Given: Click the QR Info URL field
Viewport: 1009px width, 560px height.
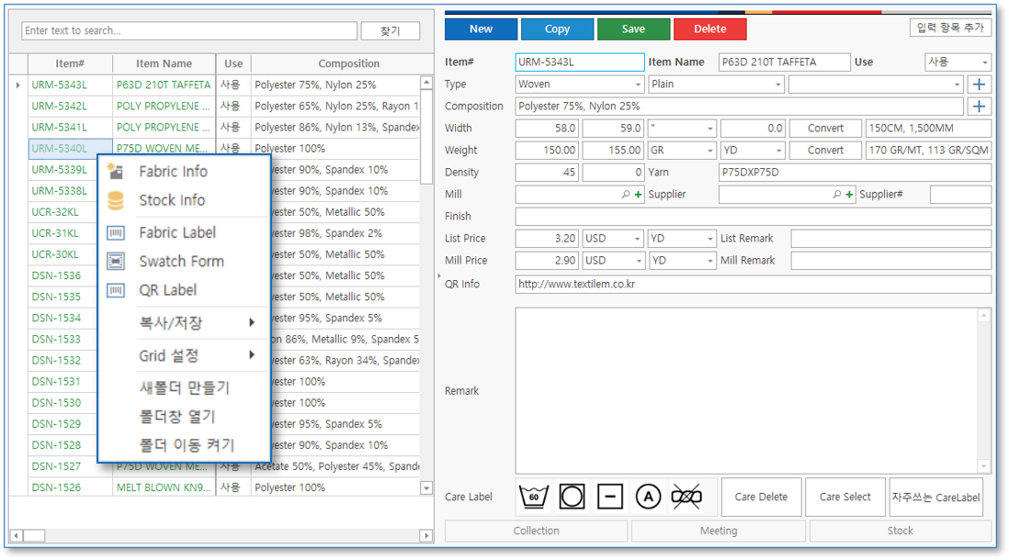Looking at the screenshot, I should click(x=753, y=285).
